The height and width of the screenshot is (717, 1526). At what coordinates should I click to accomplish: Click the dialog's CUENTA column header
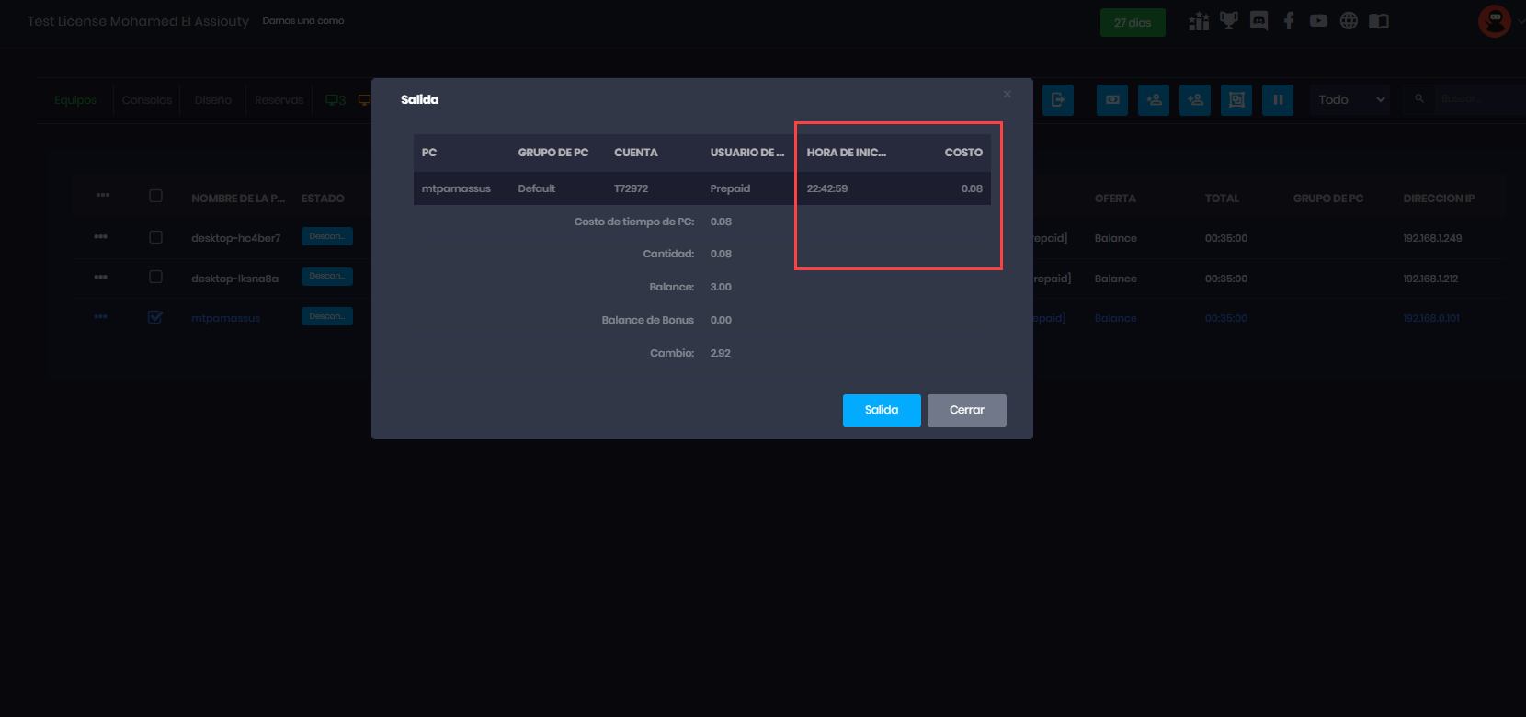636,153
